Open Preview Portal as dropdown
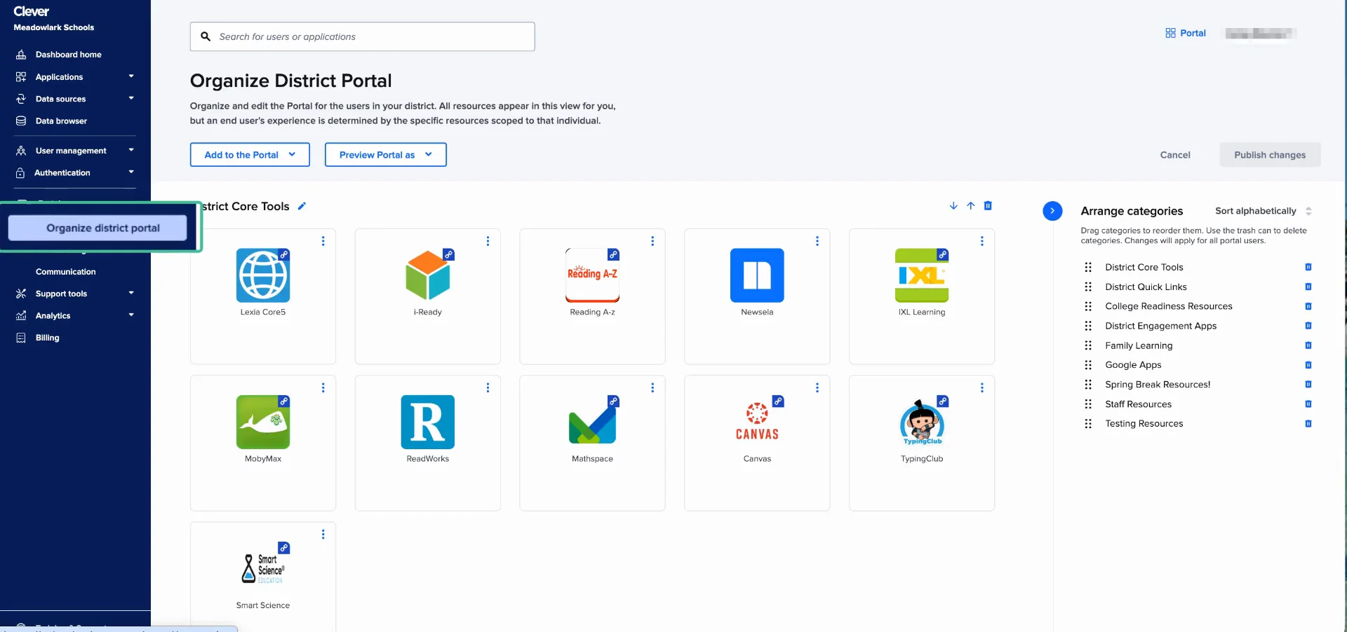Viewport: 1347px width, 632px height. (x=385, y=155)
